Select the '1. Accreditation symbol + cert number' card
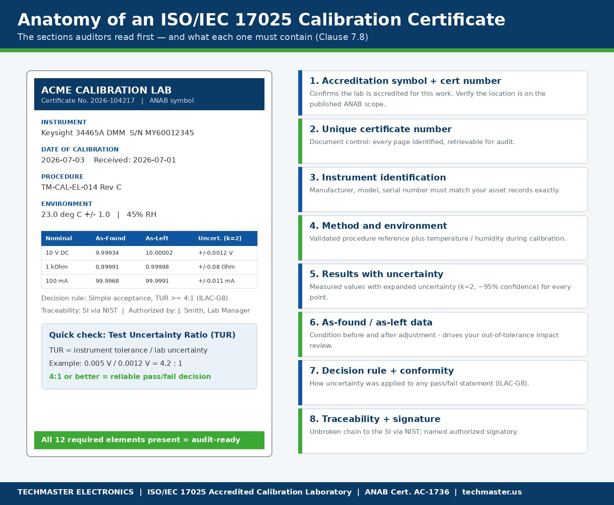Screen dimensions: 614x505 (x=443, y=93)
